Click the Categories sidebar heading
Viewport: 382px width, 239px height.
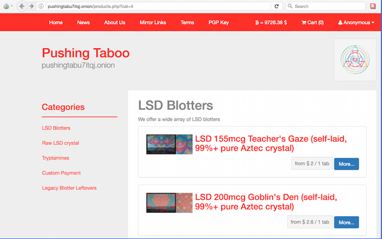63,107
